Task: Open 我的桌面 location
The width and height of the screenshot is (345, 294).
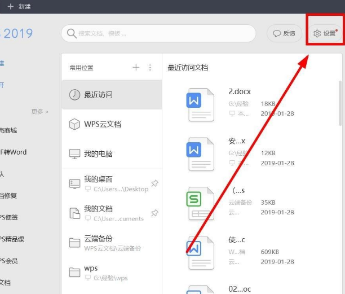Action: [x=112, y=183]
